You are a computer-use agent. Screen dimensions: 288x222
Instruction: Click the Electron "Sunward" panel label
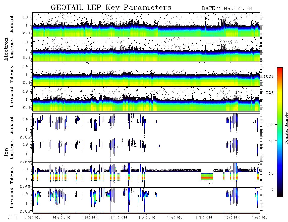tap(12, 25)
